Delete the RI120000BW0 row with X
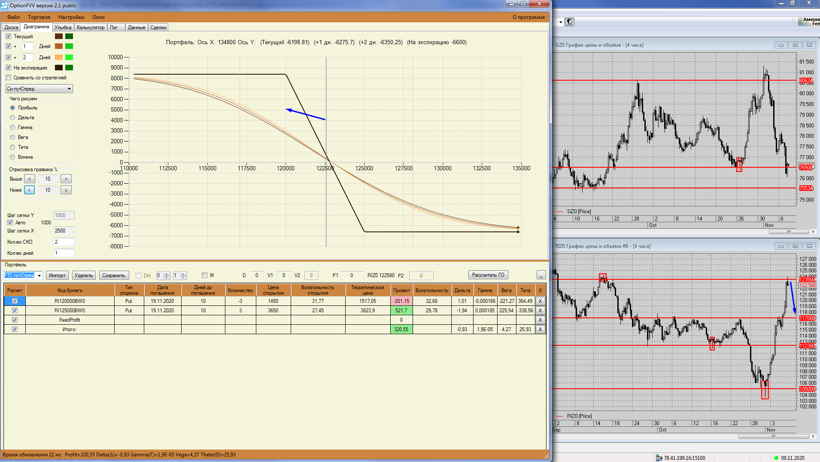 [540, 301]
